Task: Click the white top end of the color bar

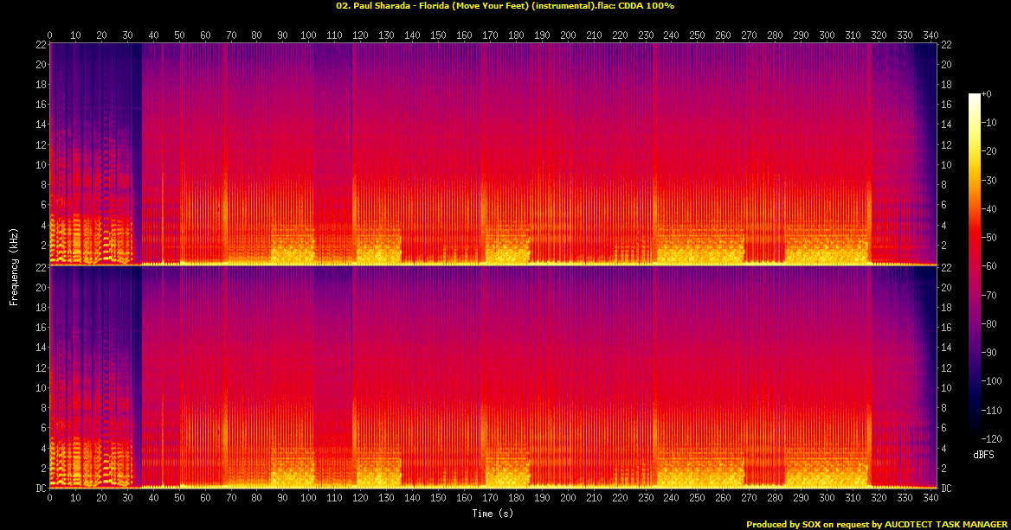Action: click(975, 95)
